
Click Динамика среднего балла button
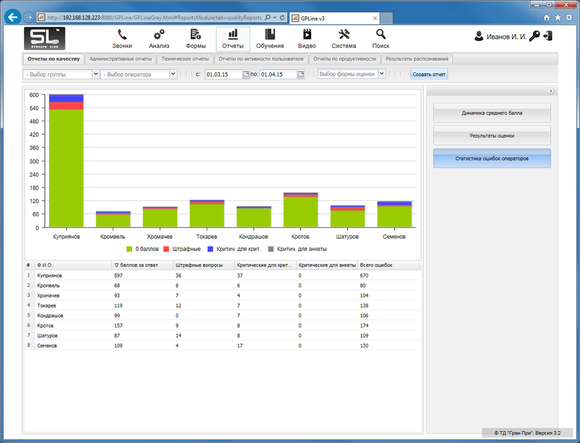[492, 113]
